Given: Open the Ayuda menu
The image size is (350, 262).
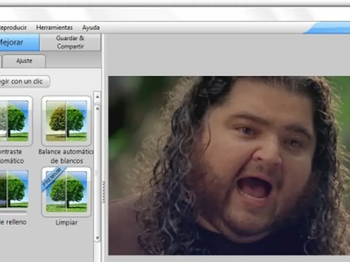Looking at the screenshot, I should tap(91, 28).
